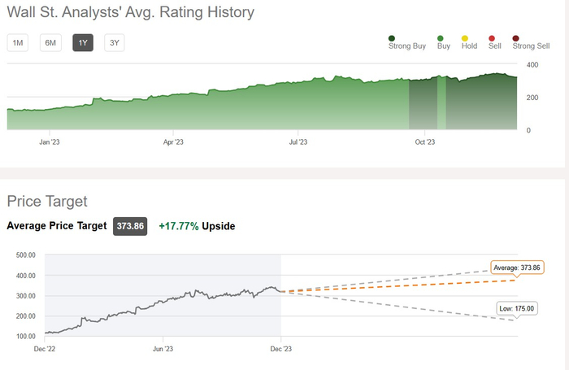
Task: Click the Jul '23 rating chart axis label
Action: [298, 141]
